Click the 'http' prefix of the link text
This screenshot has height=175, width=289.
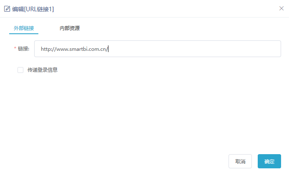[x=45, y=49]
